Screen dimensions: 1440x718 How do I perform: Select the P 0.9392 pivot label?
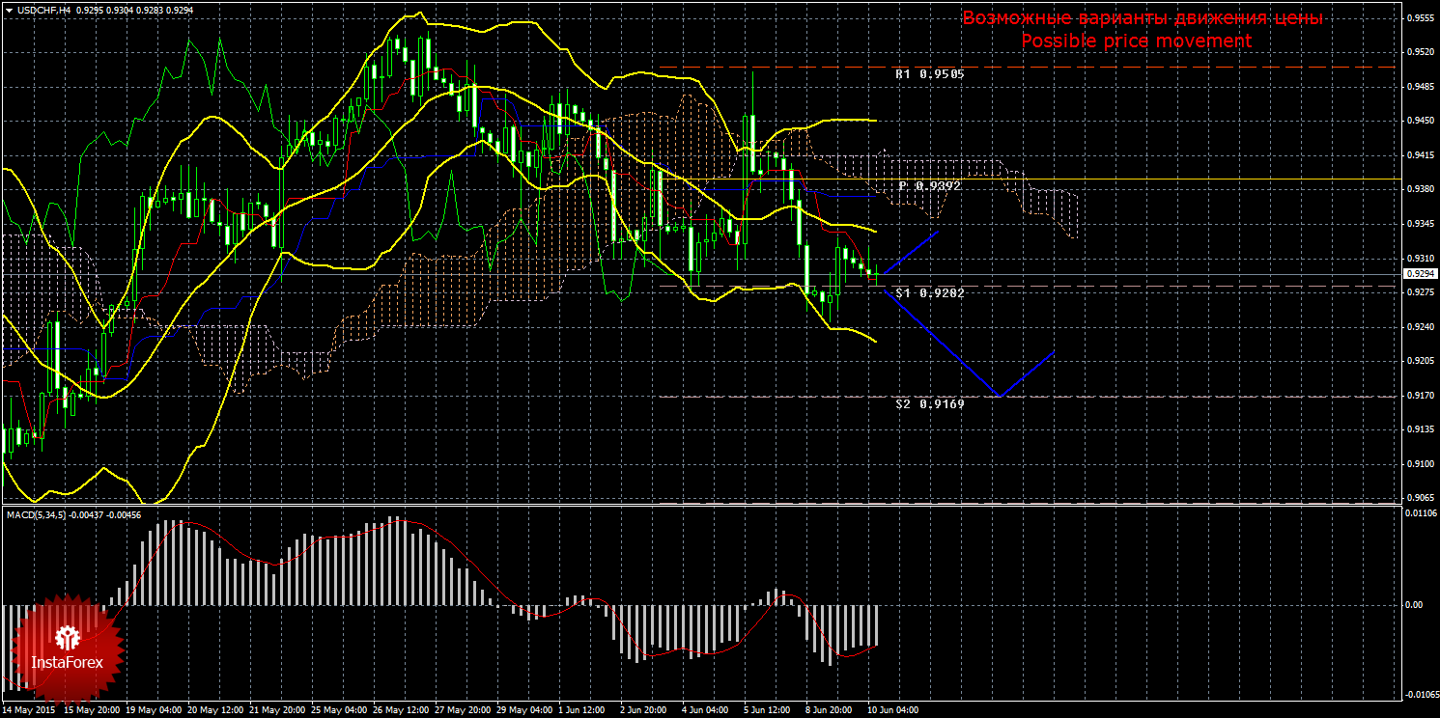click(929, 185)
